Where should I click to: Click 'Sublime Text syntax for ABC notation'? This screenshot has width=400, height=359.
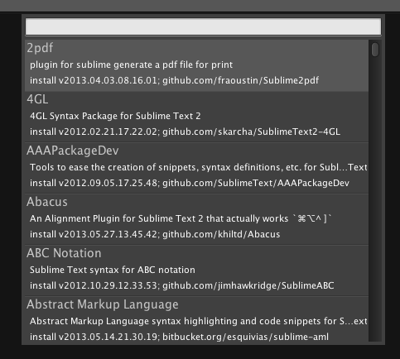pyautogui.click(x=113, y=270)
